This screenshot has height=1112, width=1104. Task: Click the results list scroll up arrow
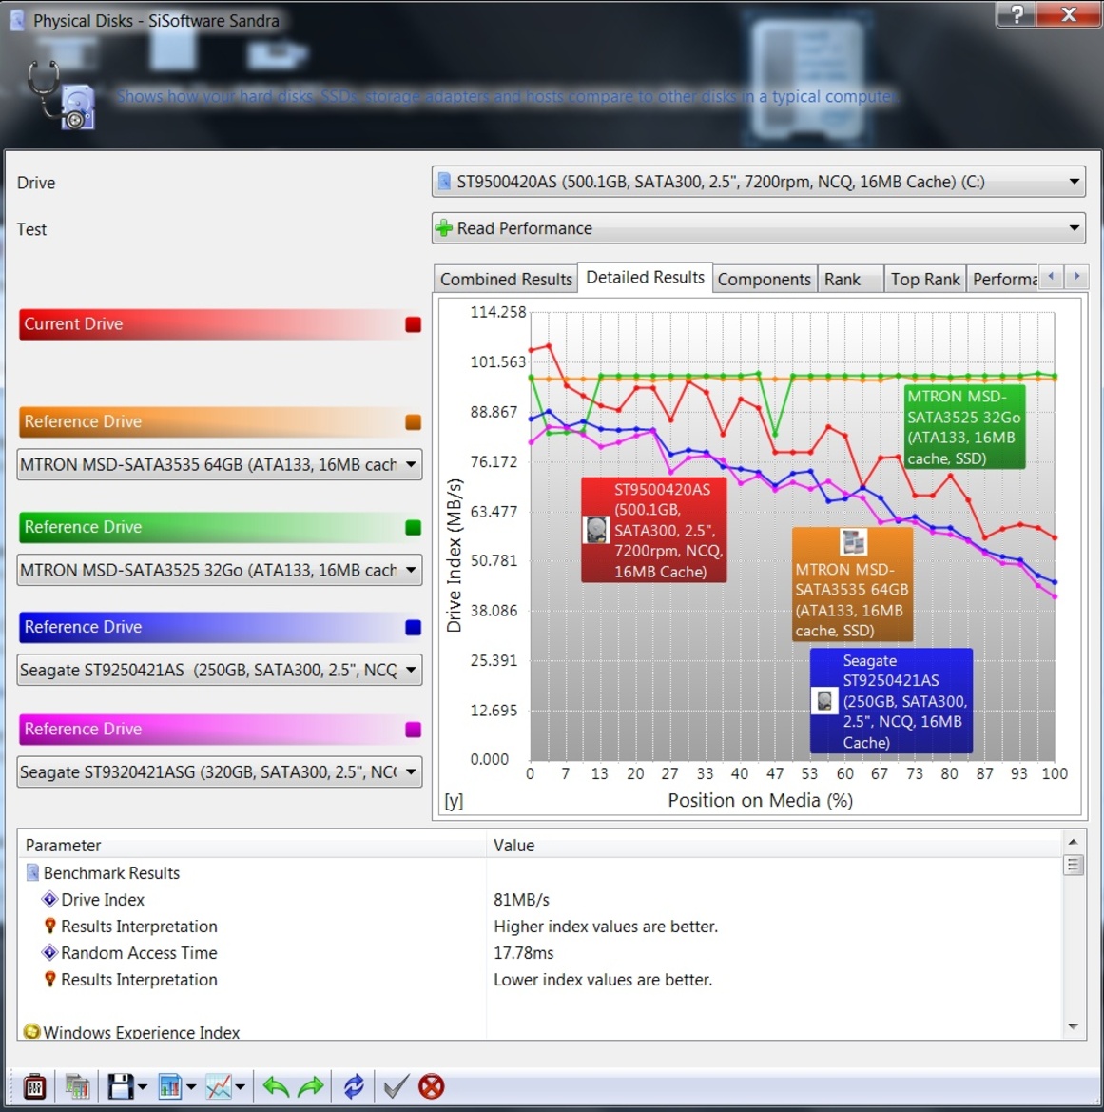click(1074, 842)
